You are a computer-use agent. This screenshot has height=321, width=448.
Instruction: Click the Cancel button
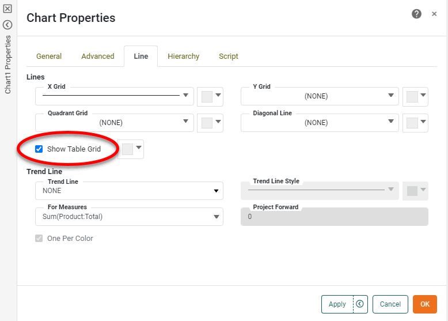pyautogui.click(x=390, y=304)
